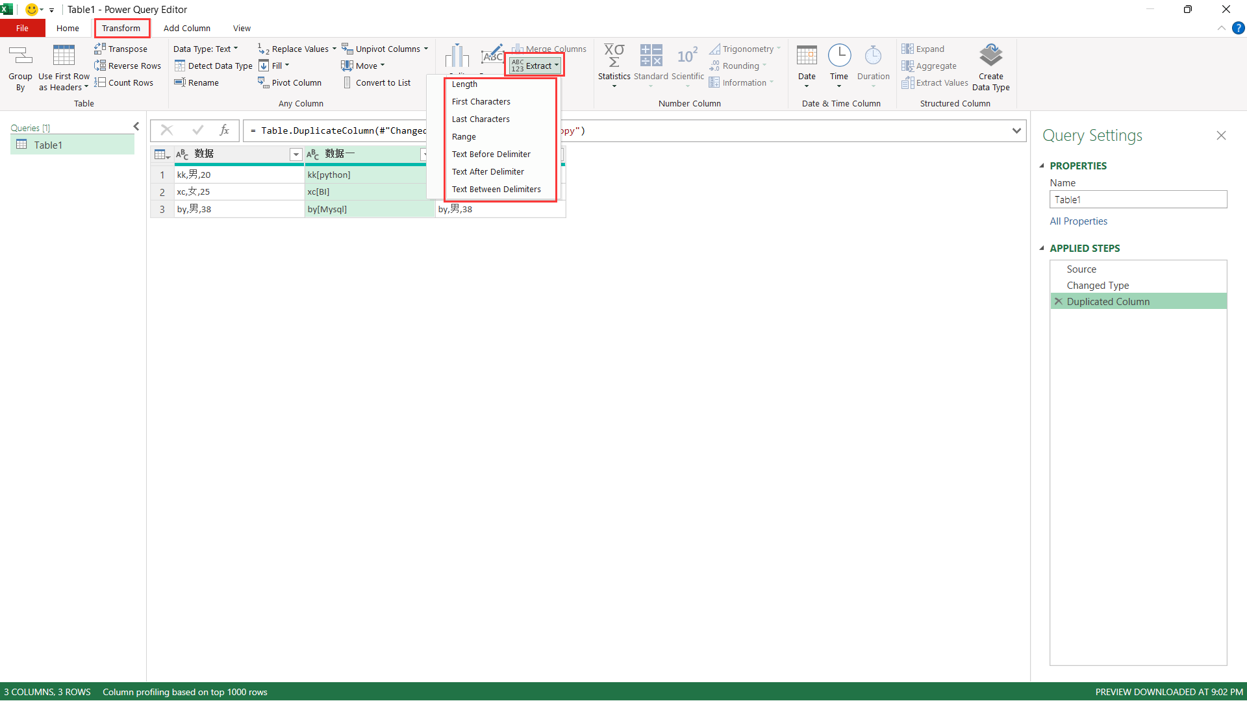The width and height of the screenshot is (1247, 701).
Task: Select the Changed Type applied step
Action: (1098, 285)
